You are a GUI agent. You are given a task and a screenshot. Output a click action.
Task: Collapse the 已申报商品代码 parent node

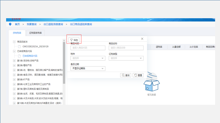point(14,51)
